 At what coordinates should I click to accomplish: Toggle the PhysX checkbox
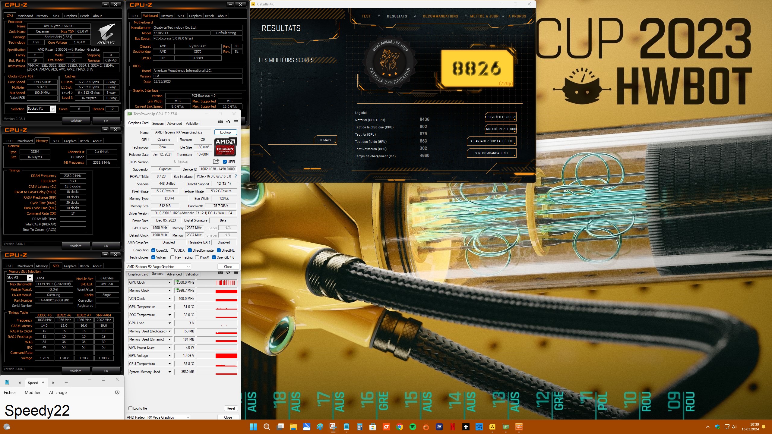(197, 257)
